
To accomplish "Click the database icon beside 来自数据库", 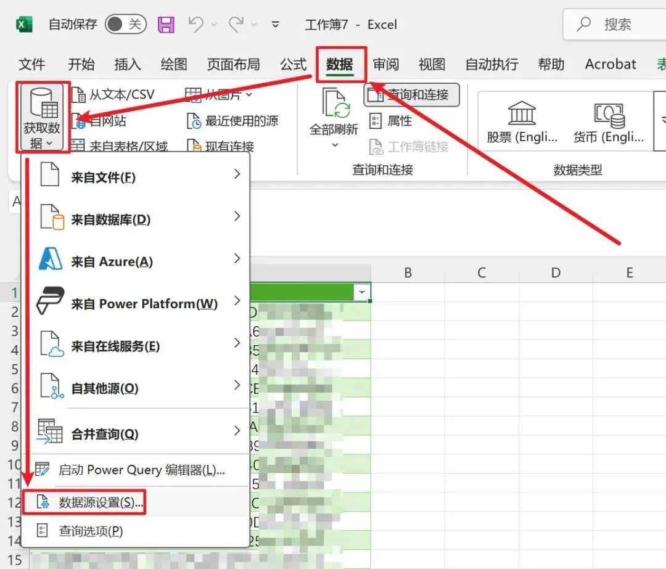I will [x=52, y=217].
